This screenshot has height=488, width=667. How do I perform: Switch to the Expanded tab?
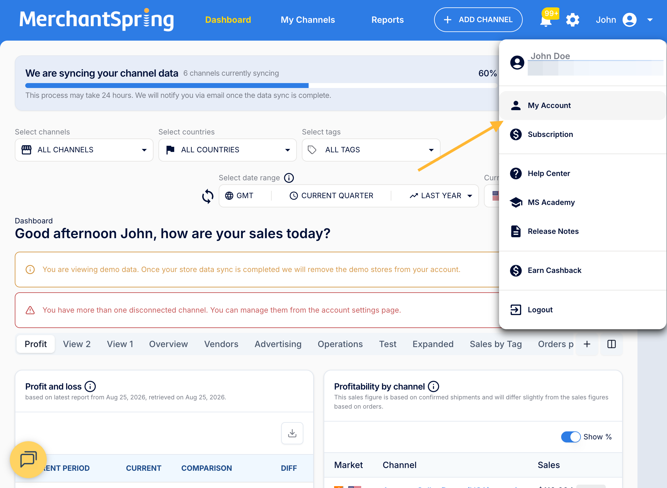(x=433, y=344)
